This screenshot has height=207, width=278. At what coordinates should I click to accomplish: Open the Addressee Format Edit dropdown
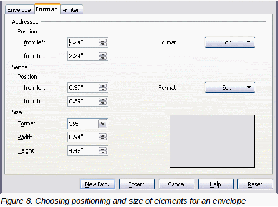pyautogui.click(x=230, y=42)
